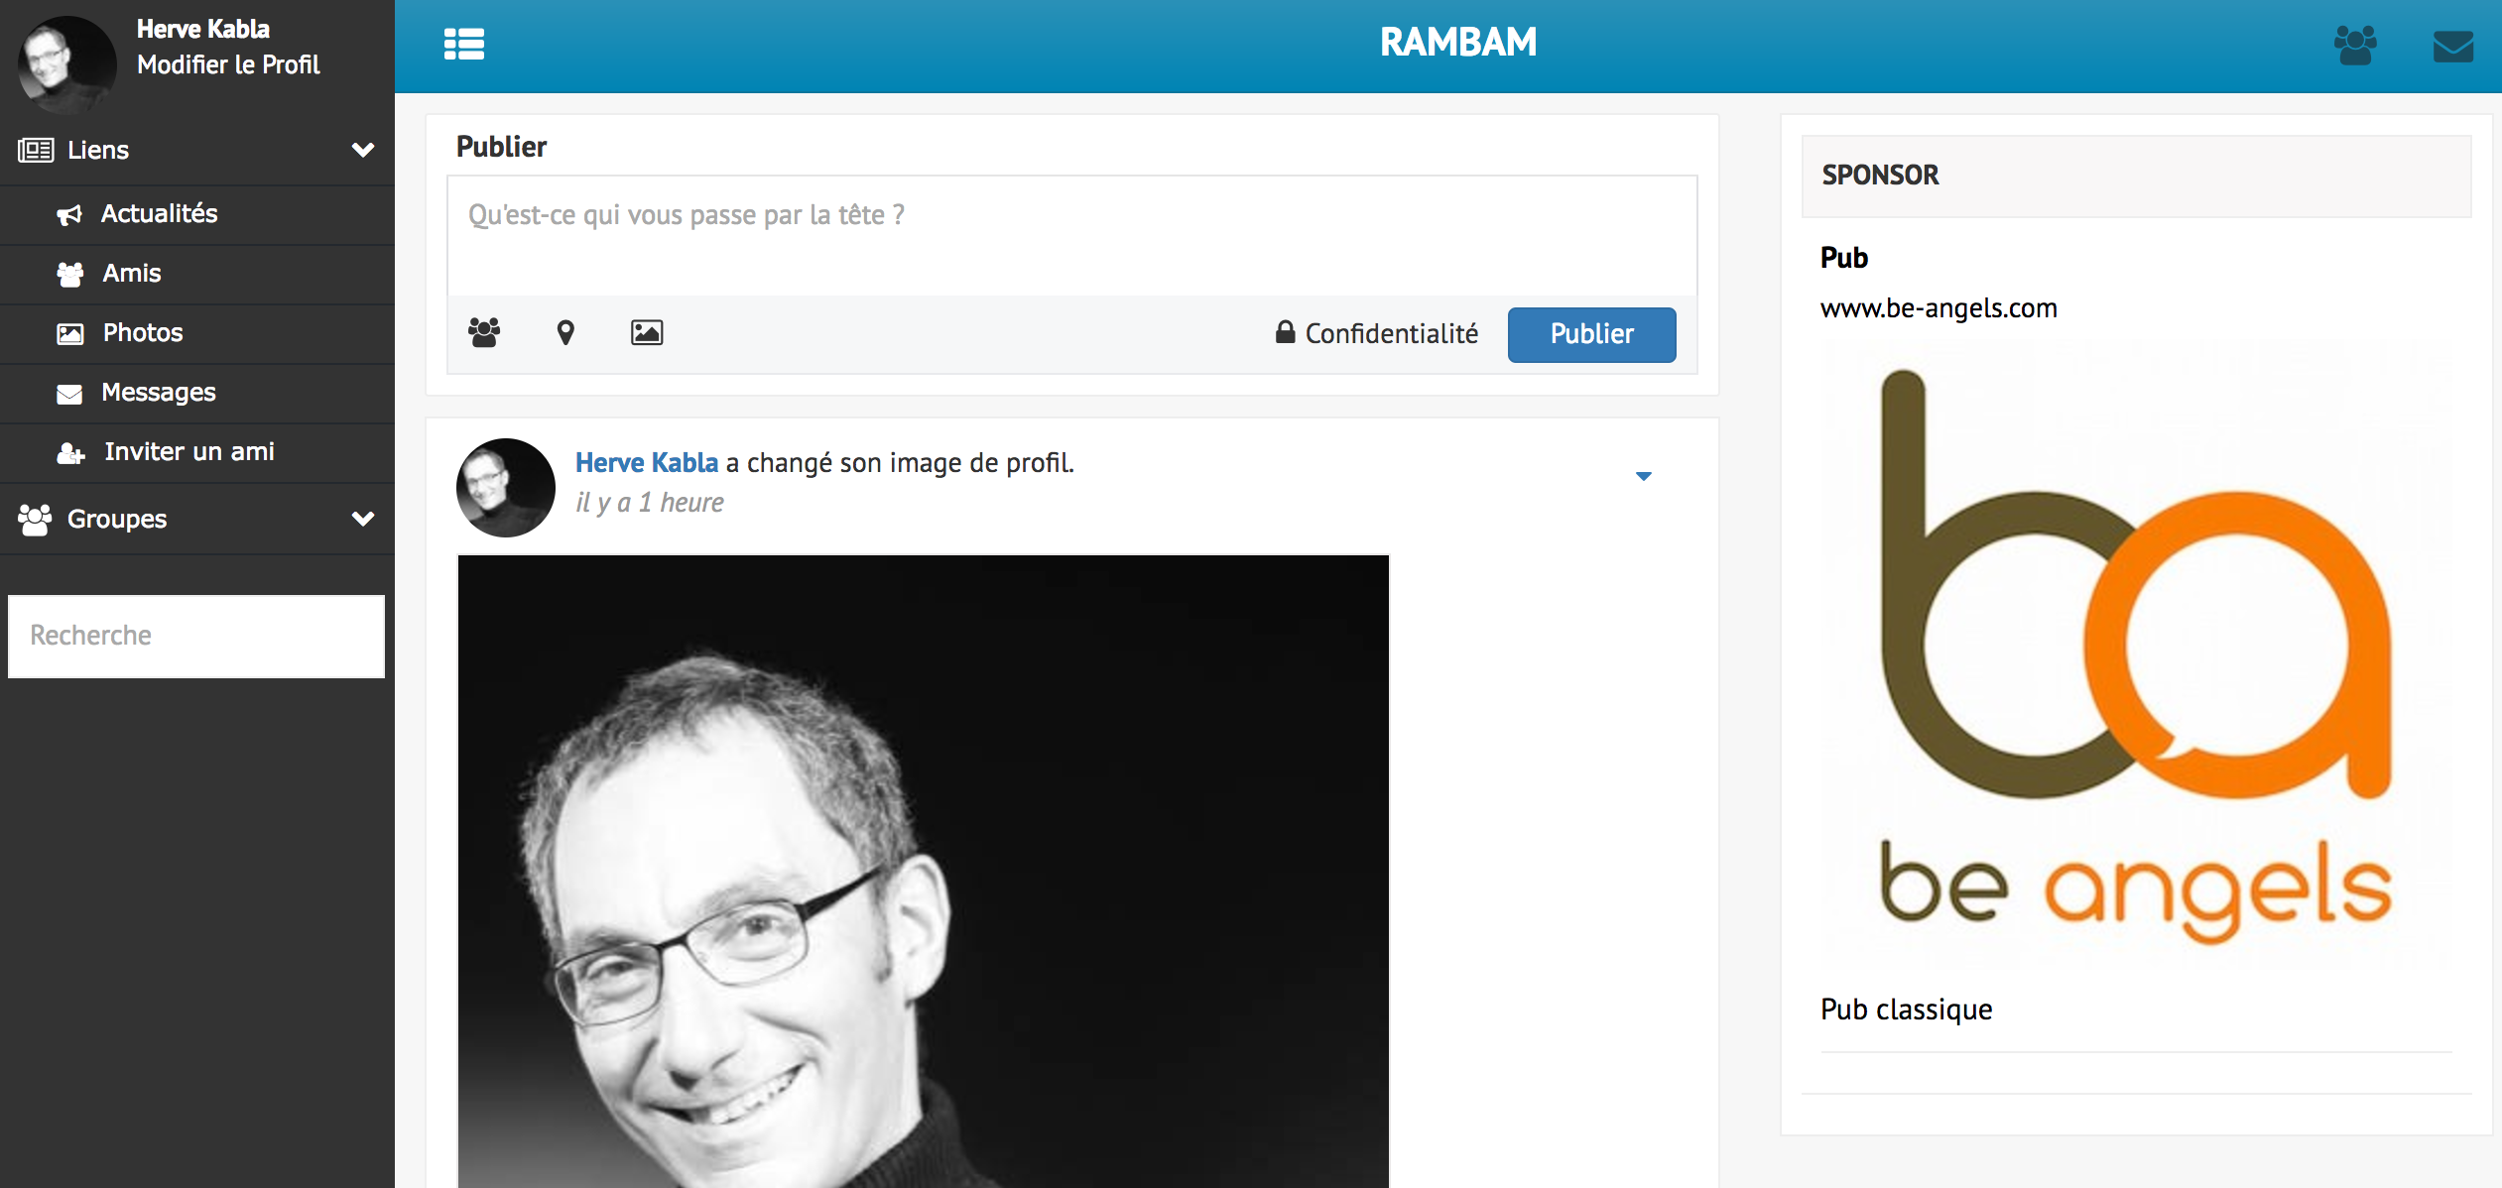Click the be angels sponsor logo
This screenshot has width=2502, height=1188.
(2136, 654)
